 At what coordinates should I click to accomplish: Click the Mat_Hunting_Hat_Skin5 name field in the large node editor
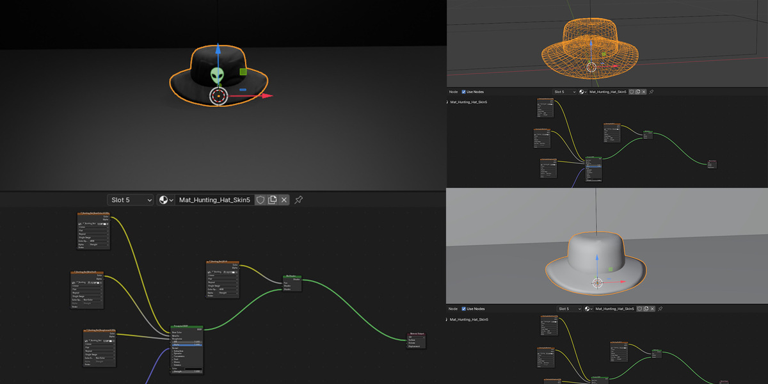(x=214, y=200)
